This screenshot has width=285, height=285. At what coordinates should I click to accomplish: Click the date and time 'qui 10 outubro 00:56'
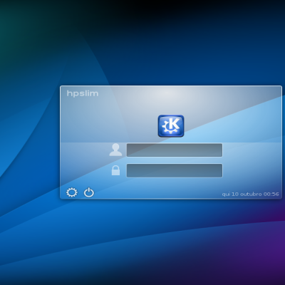[x=250, y=194]
